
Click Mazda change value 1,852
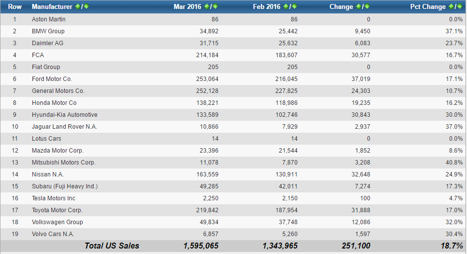click(363, 151)
